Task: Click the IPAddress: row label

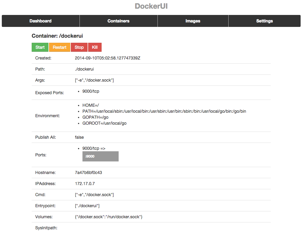Action: 45,184
